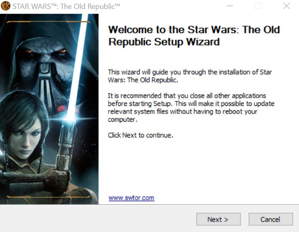Minimize the setup wizard window

(230, 6)
